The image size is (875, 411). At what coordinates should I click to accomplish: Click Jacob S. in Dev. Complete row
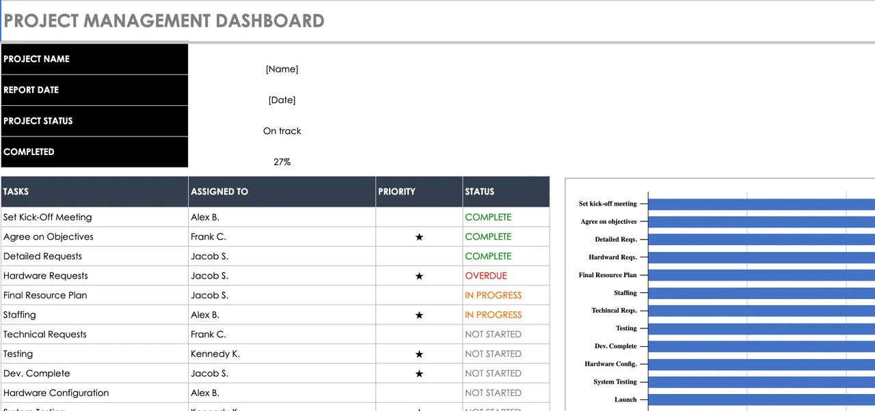(282, 373)
